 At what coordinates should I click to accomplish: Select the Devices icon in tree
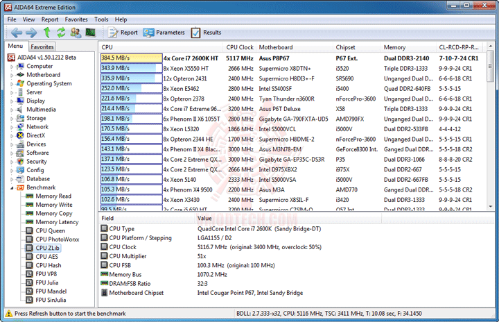click(x=20, y=144)
